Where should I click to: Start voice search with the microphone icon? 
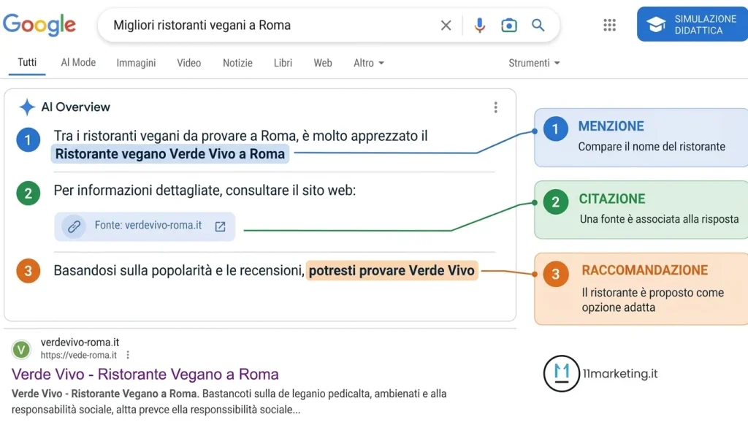pos(479,26)
